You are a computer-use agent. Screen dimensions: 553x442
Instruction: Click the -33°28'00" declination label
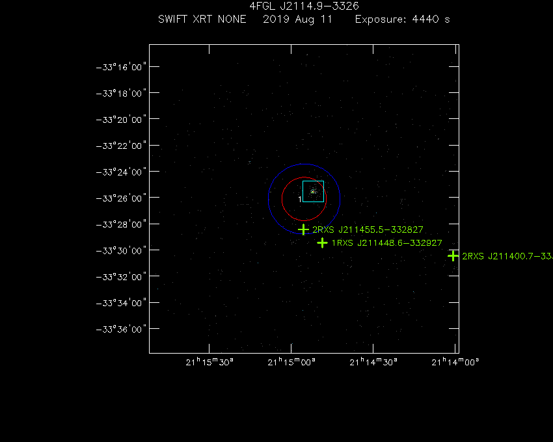(121, 224)
